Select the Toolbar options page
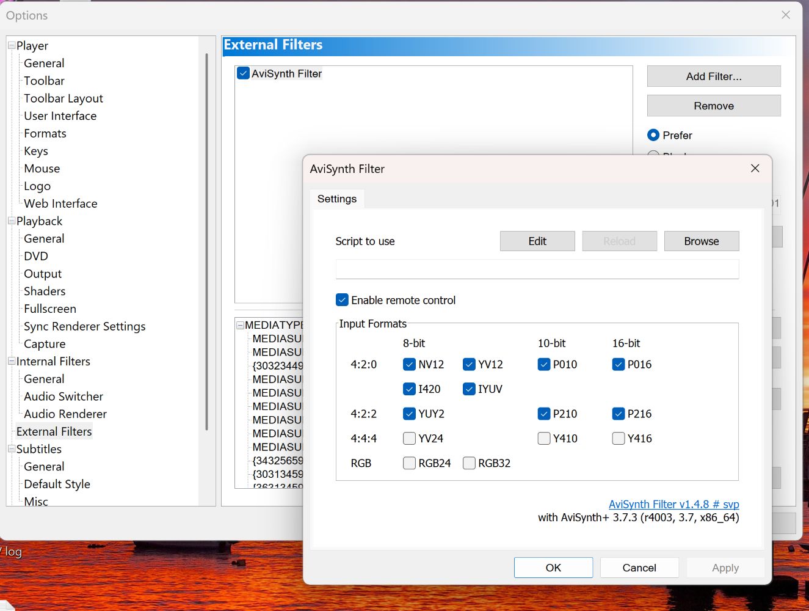 click(x=44, y=81)
